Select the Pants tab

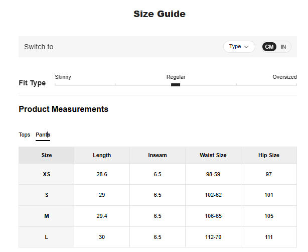pos(43,135)
